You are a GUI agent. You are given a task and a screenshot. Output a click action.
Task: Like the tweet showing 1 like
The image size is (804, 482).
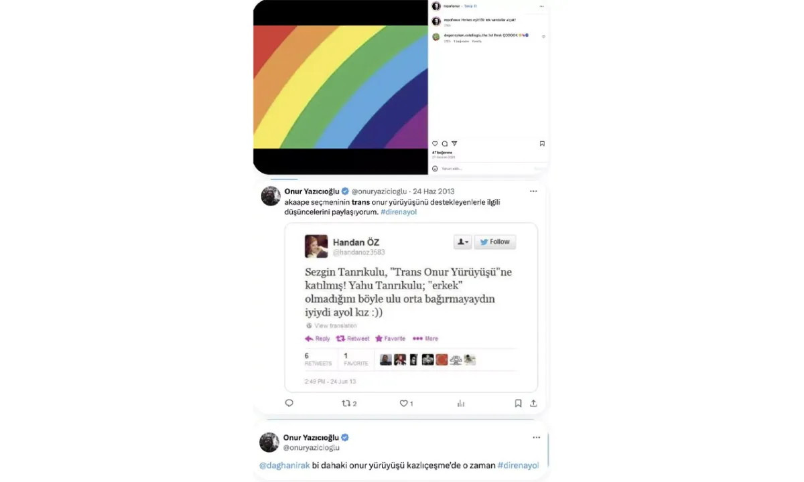[406, 403]
